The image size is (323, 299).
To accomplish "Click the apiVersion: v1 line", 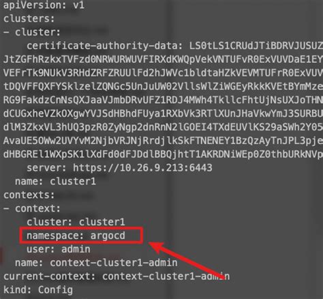I will [x=44, y=5].
